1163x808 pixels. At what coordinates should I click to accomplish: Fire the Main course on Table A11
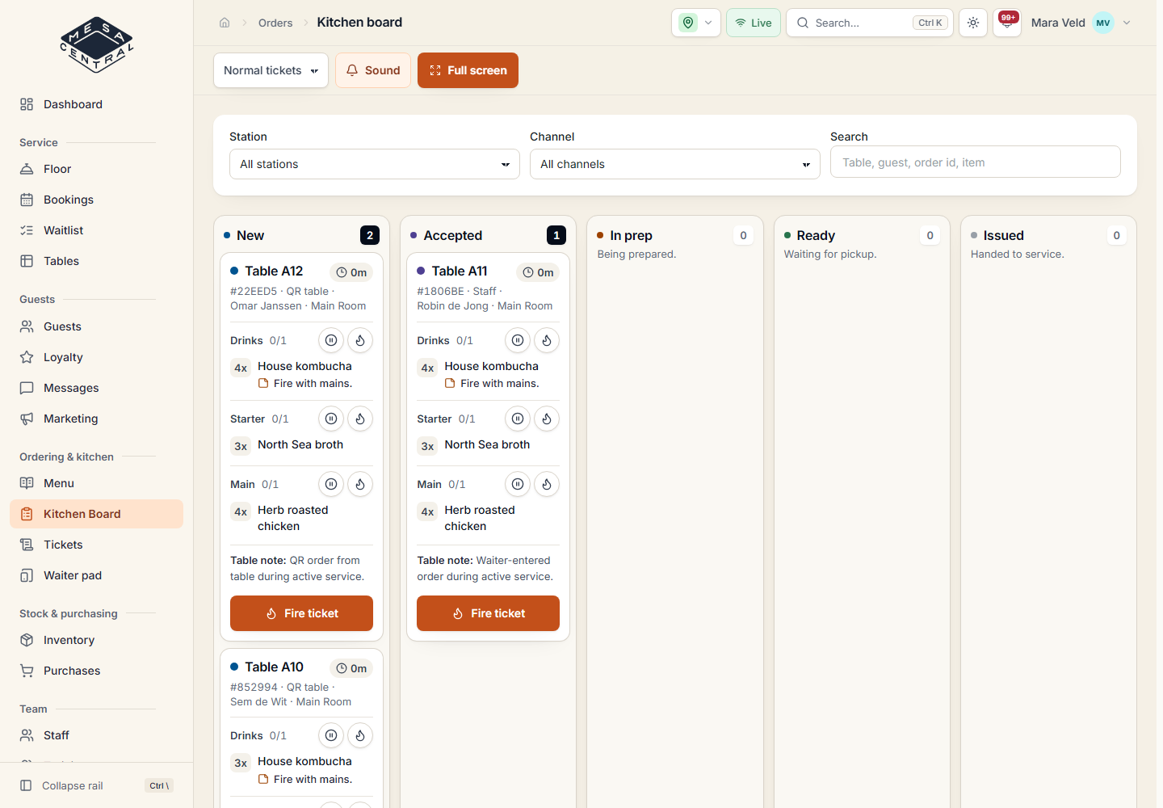547,484
